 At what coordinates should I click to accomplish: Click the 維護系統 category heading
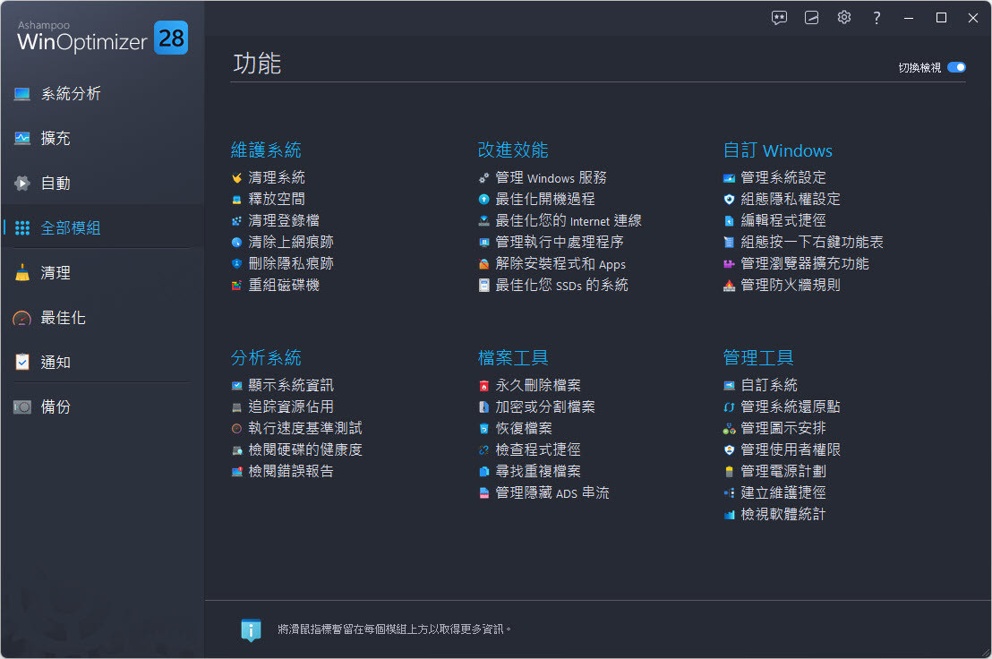click(x=266, y=150)
